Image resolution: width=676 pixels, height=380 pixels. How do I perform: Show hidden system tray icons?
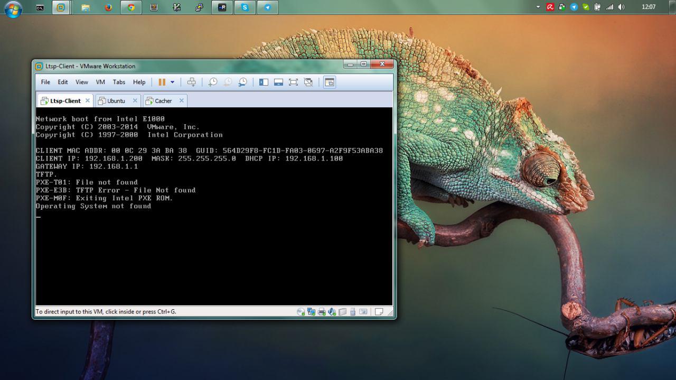(538, 7)
